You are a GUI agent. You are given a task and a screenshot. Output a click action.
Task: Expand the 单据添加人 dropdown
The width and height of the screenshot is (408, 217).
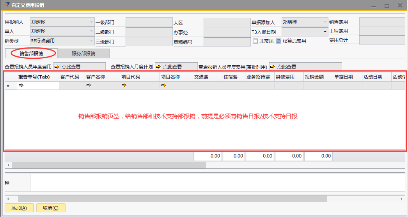click(325, 22)
